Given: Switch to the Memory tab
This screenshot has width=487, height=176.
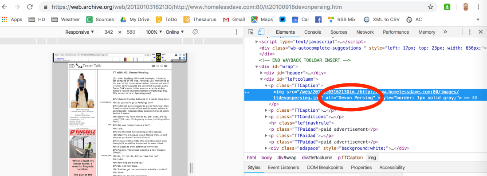Looking at the screenshot, I should [x=427, y=32].
